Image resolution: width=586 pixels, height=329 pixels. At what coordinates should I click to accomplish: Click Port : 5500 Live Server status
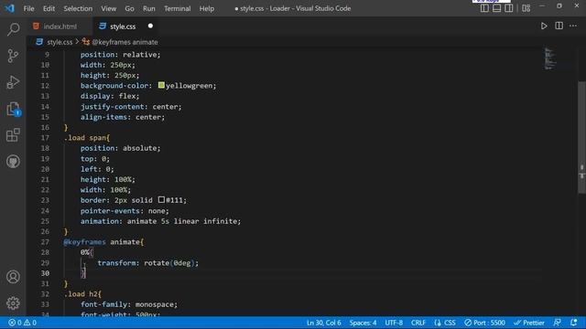[x=484, y=323]
